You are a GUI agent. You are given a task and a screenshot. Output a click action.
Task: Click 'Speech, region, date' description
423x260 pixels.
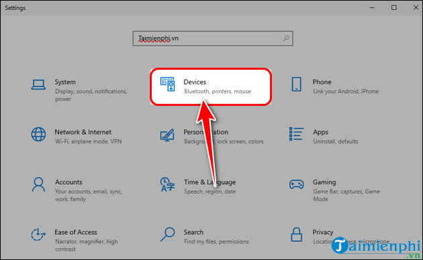[x=210, y=192]
